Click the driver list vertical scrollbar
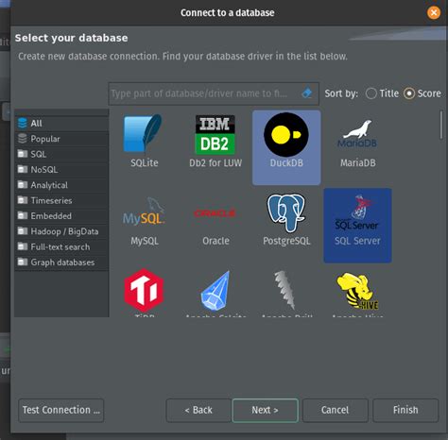The image size is (448, 440). coord(441,125)
